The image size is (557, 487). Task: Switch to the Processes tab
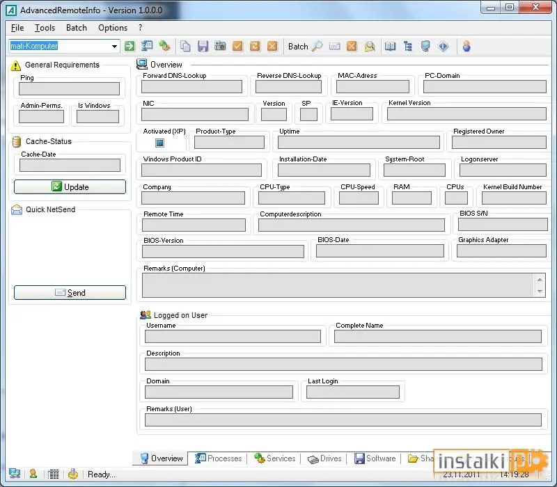pos(219,458)
